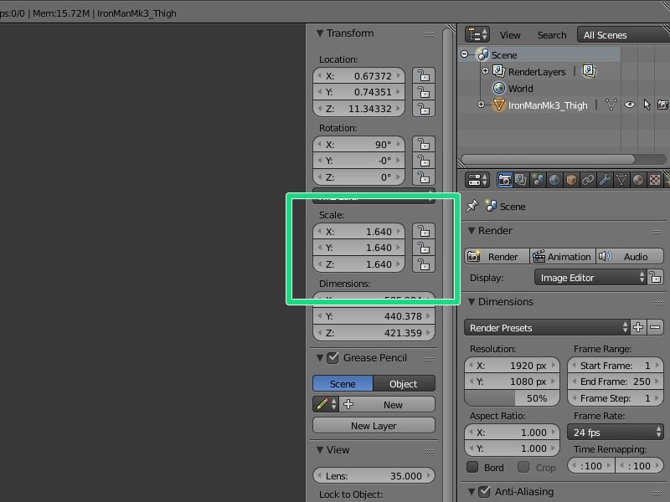Collapse the Grease Pencil panel triangle
This screenshot has width=670, height=502.
coord(320,358)
